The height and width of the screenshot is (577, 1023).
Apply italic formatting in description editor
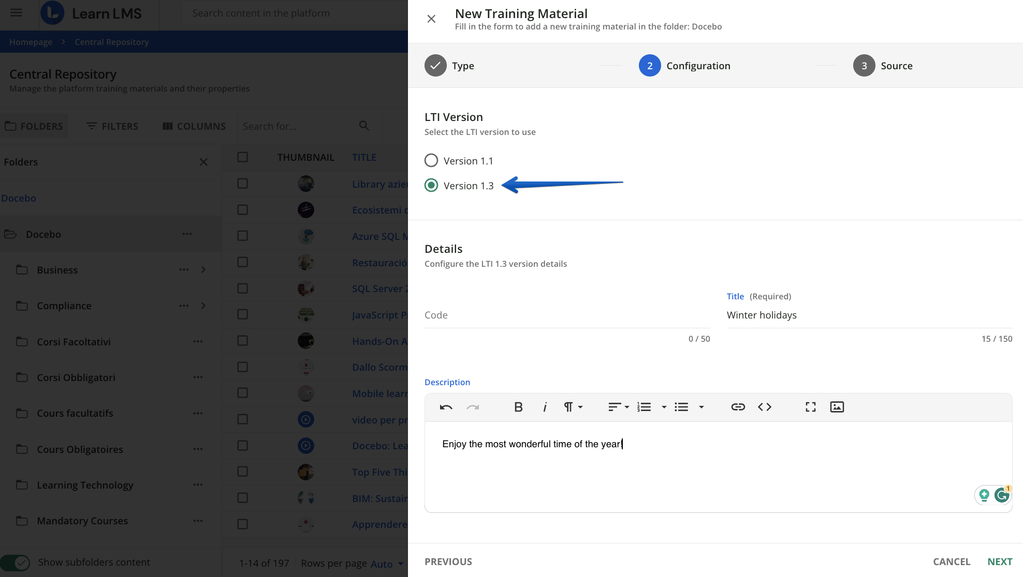point(545,407)
